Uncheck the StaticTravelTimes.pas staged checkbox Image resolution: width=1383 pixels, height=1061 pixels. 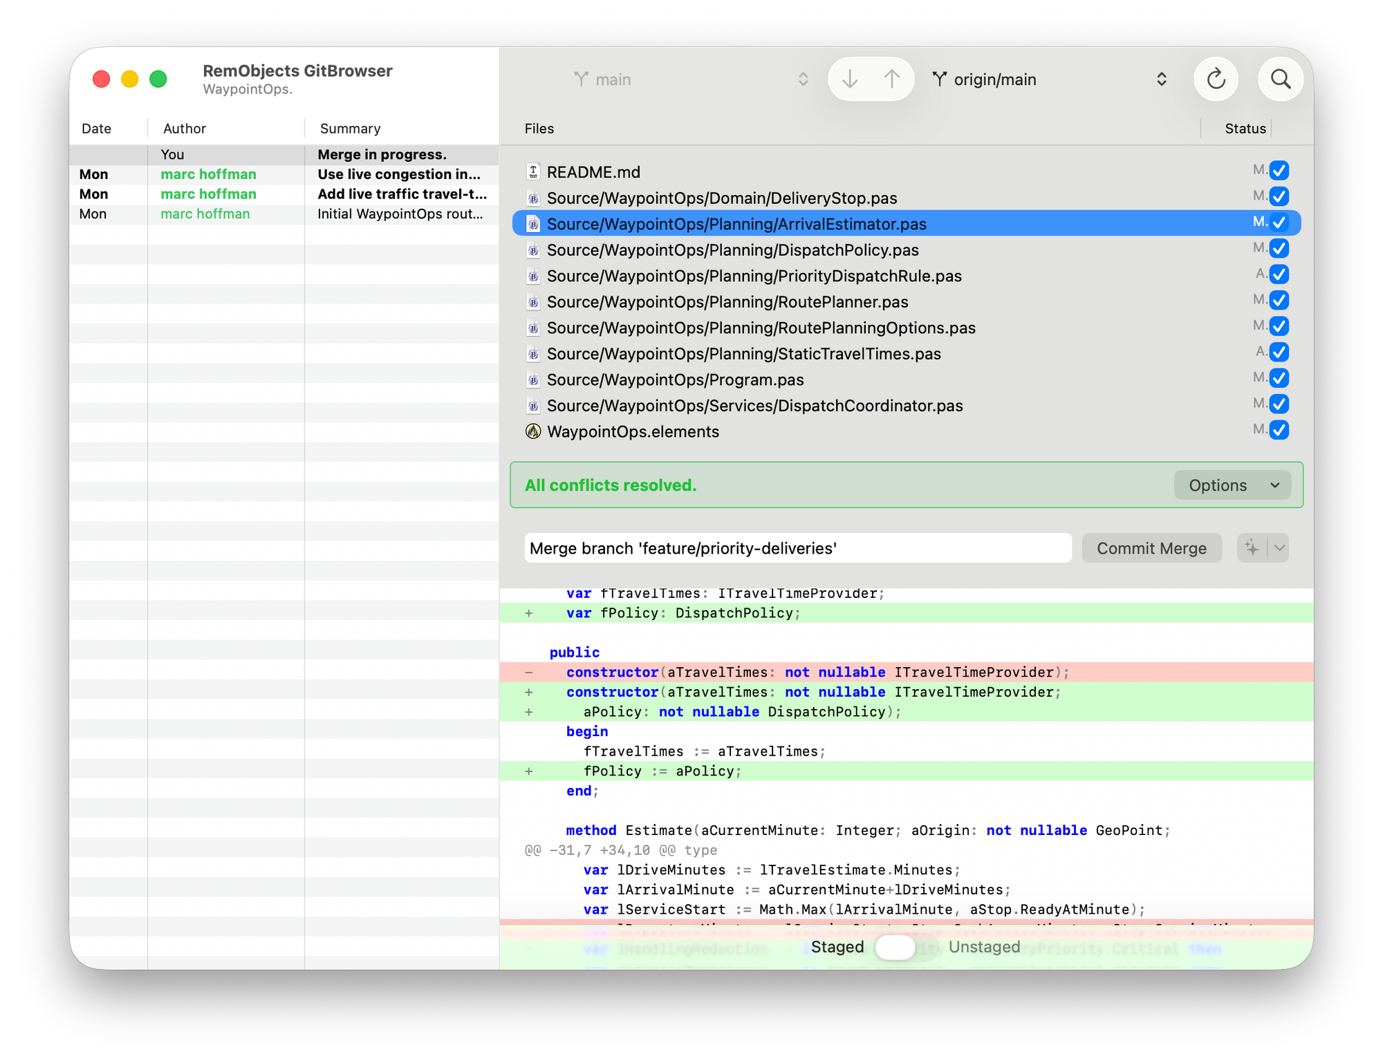point(1279,352)
